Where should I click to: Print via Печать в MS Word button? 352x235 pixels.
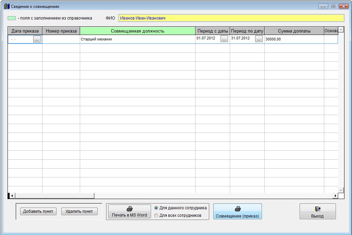[129, 211]
